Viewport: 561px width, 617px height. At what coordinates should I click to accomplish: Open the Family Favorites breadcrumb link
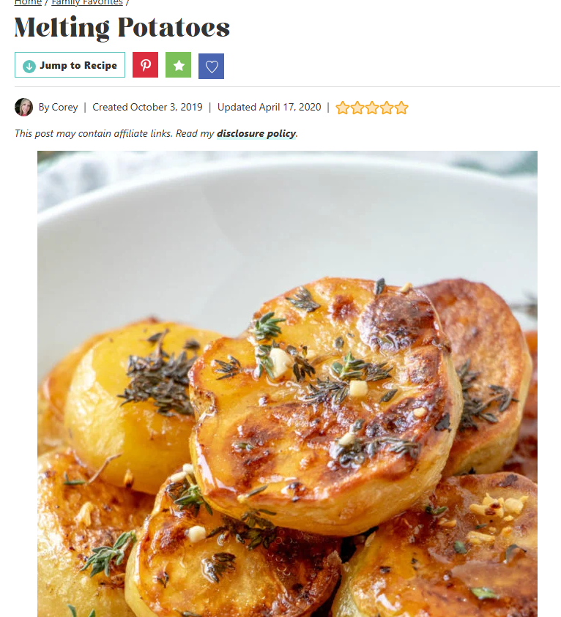point(87,3)
